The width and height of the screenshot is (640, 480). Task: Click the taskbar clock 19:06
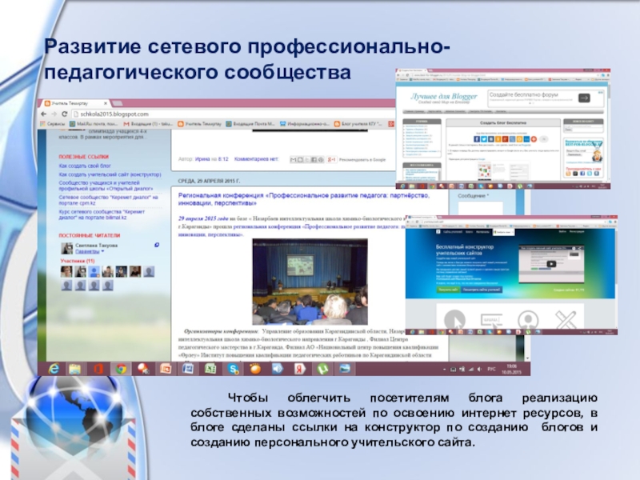(x=511, y=369)
